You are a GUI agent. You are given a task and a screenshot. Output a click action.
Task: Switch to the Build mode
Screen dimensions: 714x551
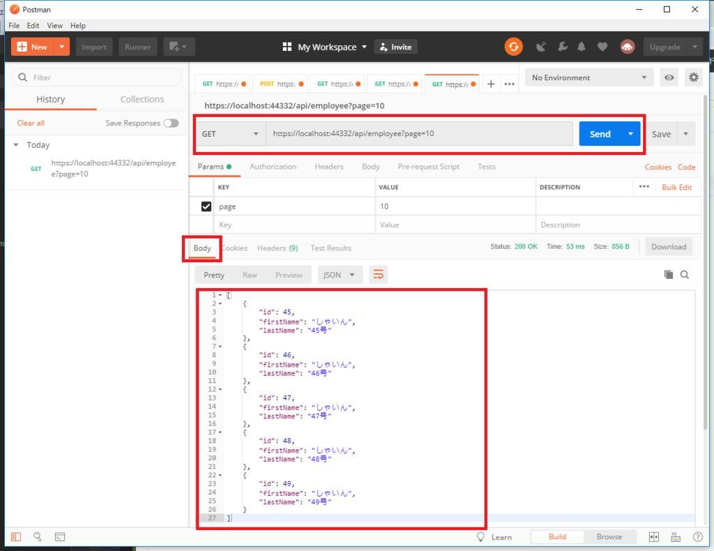[557, 536]
